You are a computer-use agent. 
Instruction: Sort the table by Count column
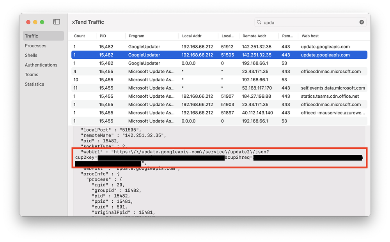pos(79,36)
